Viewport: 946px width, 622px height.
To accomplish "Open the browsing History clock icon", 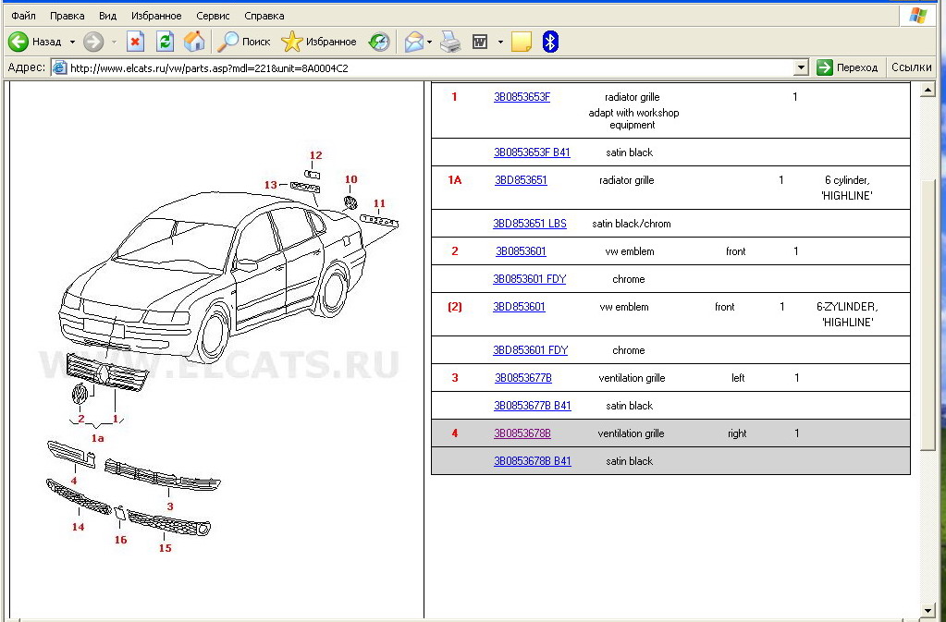I will (x=379, y=42).
